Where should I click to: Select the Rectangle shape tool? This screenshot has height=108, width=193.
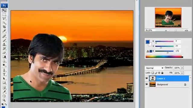(x=4, y=83)
